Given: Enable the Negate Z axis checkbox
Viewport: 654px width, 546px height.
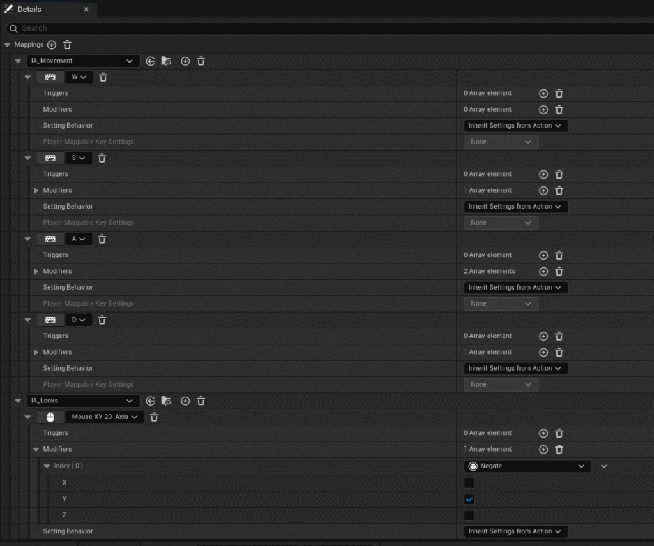Looking at the screenshot, I should tap(469, 515).
